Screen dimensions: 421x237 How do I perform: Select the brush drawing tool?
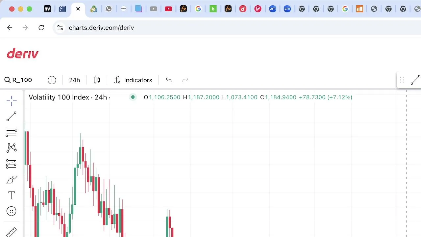[x=12, y=180]
